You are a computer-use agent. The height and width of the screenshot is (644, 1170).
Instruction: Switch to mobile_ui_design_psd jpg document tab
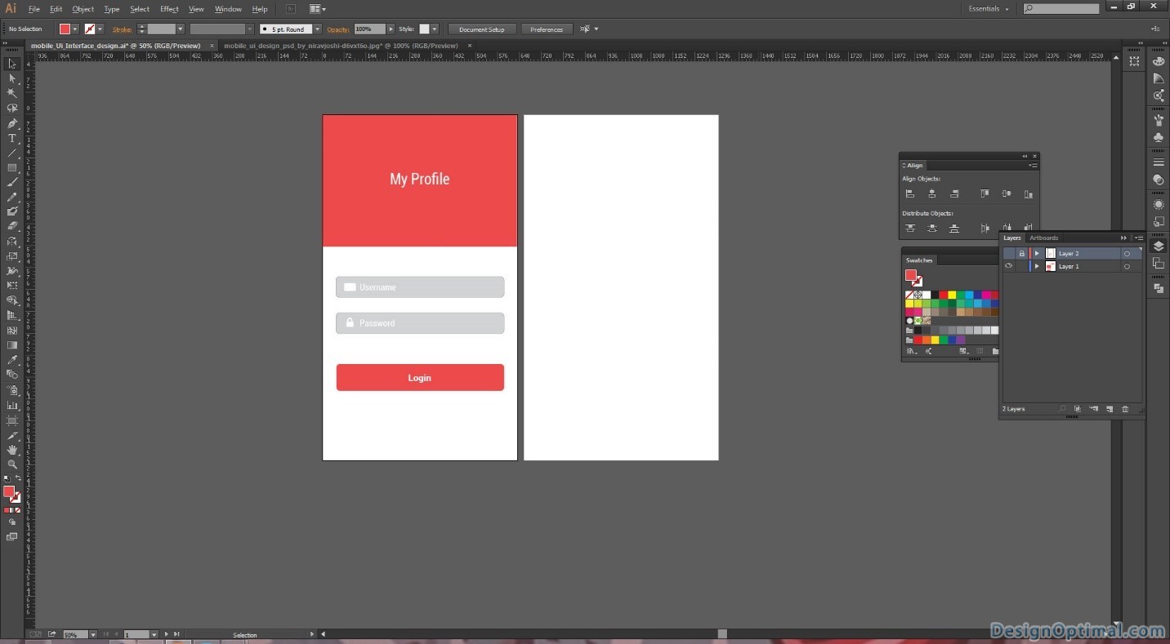tap(340, 46)
